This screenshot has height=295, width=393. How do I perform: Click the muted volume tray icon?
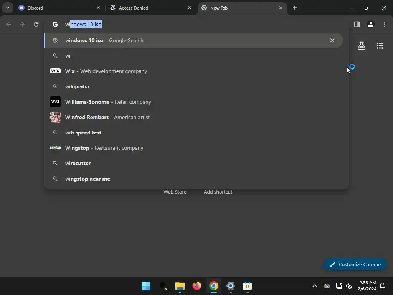[348, 286]
